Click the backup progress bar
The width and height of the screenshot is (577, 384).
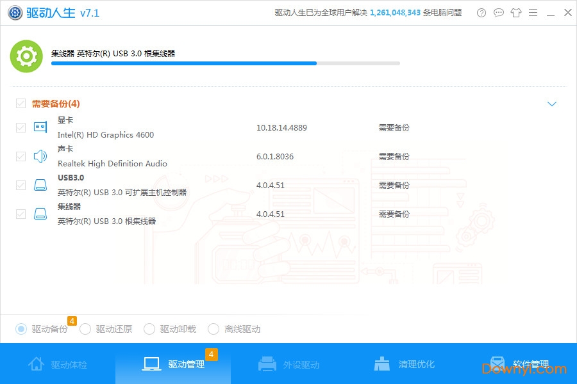click(225, 63)
